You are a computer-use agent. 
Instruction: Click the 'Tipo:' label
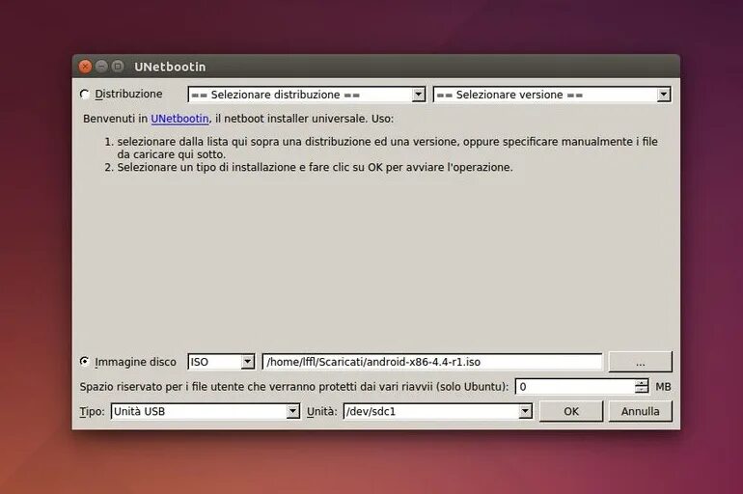[92, 411]
